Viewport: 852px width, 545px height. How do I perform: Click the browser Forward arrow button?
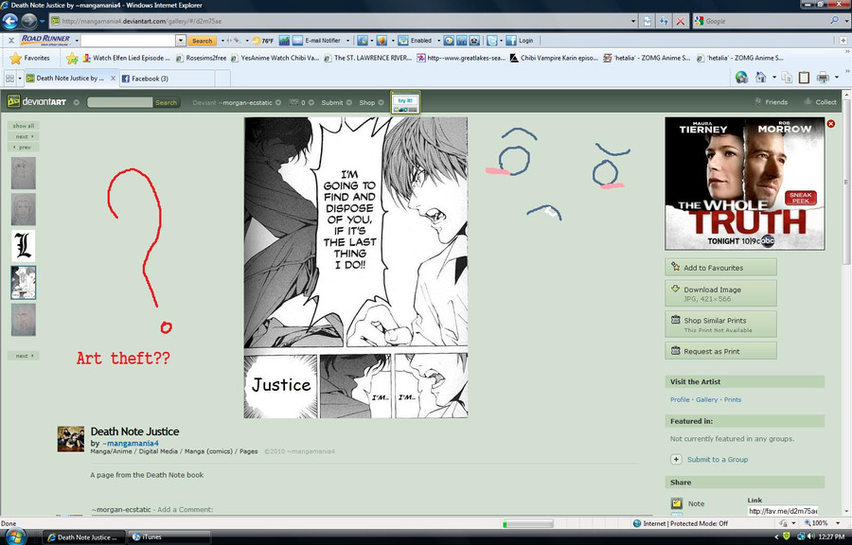coord(28,21)
